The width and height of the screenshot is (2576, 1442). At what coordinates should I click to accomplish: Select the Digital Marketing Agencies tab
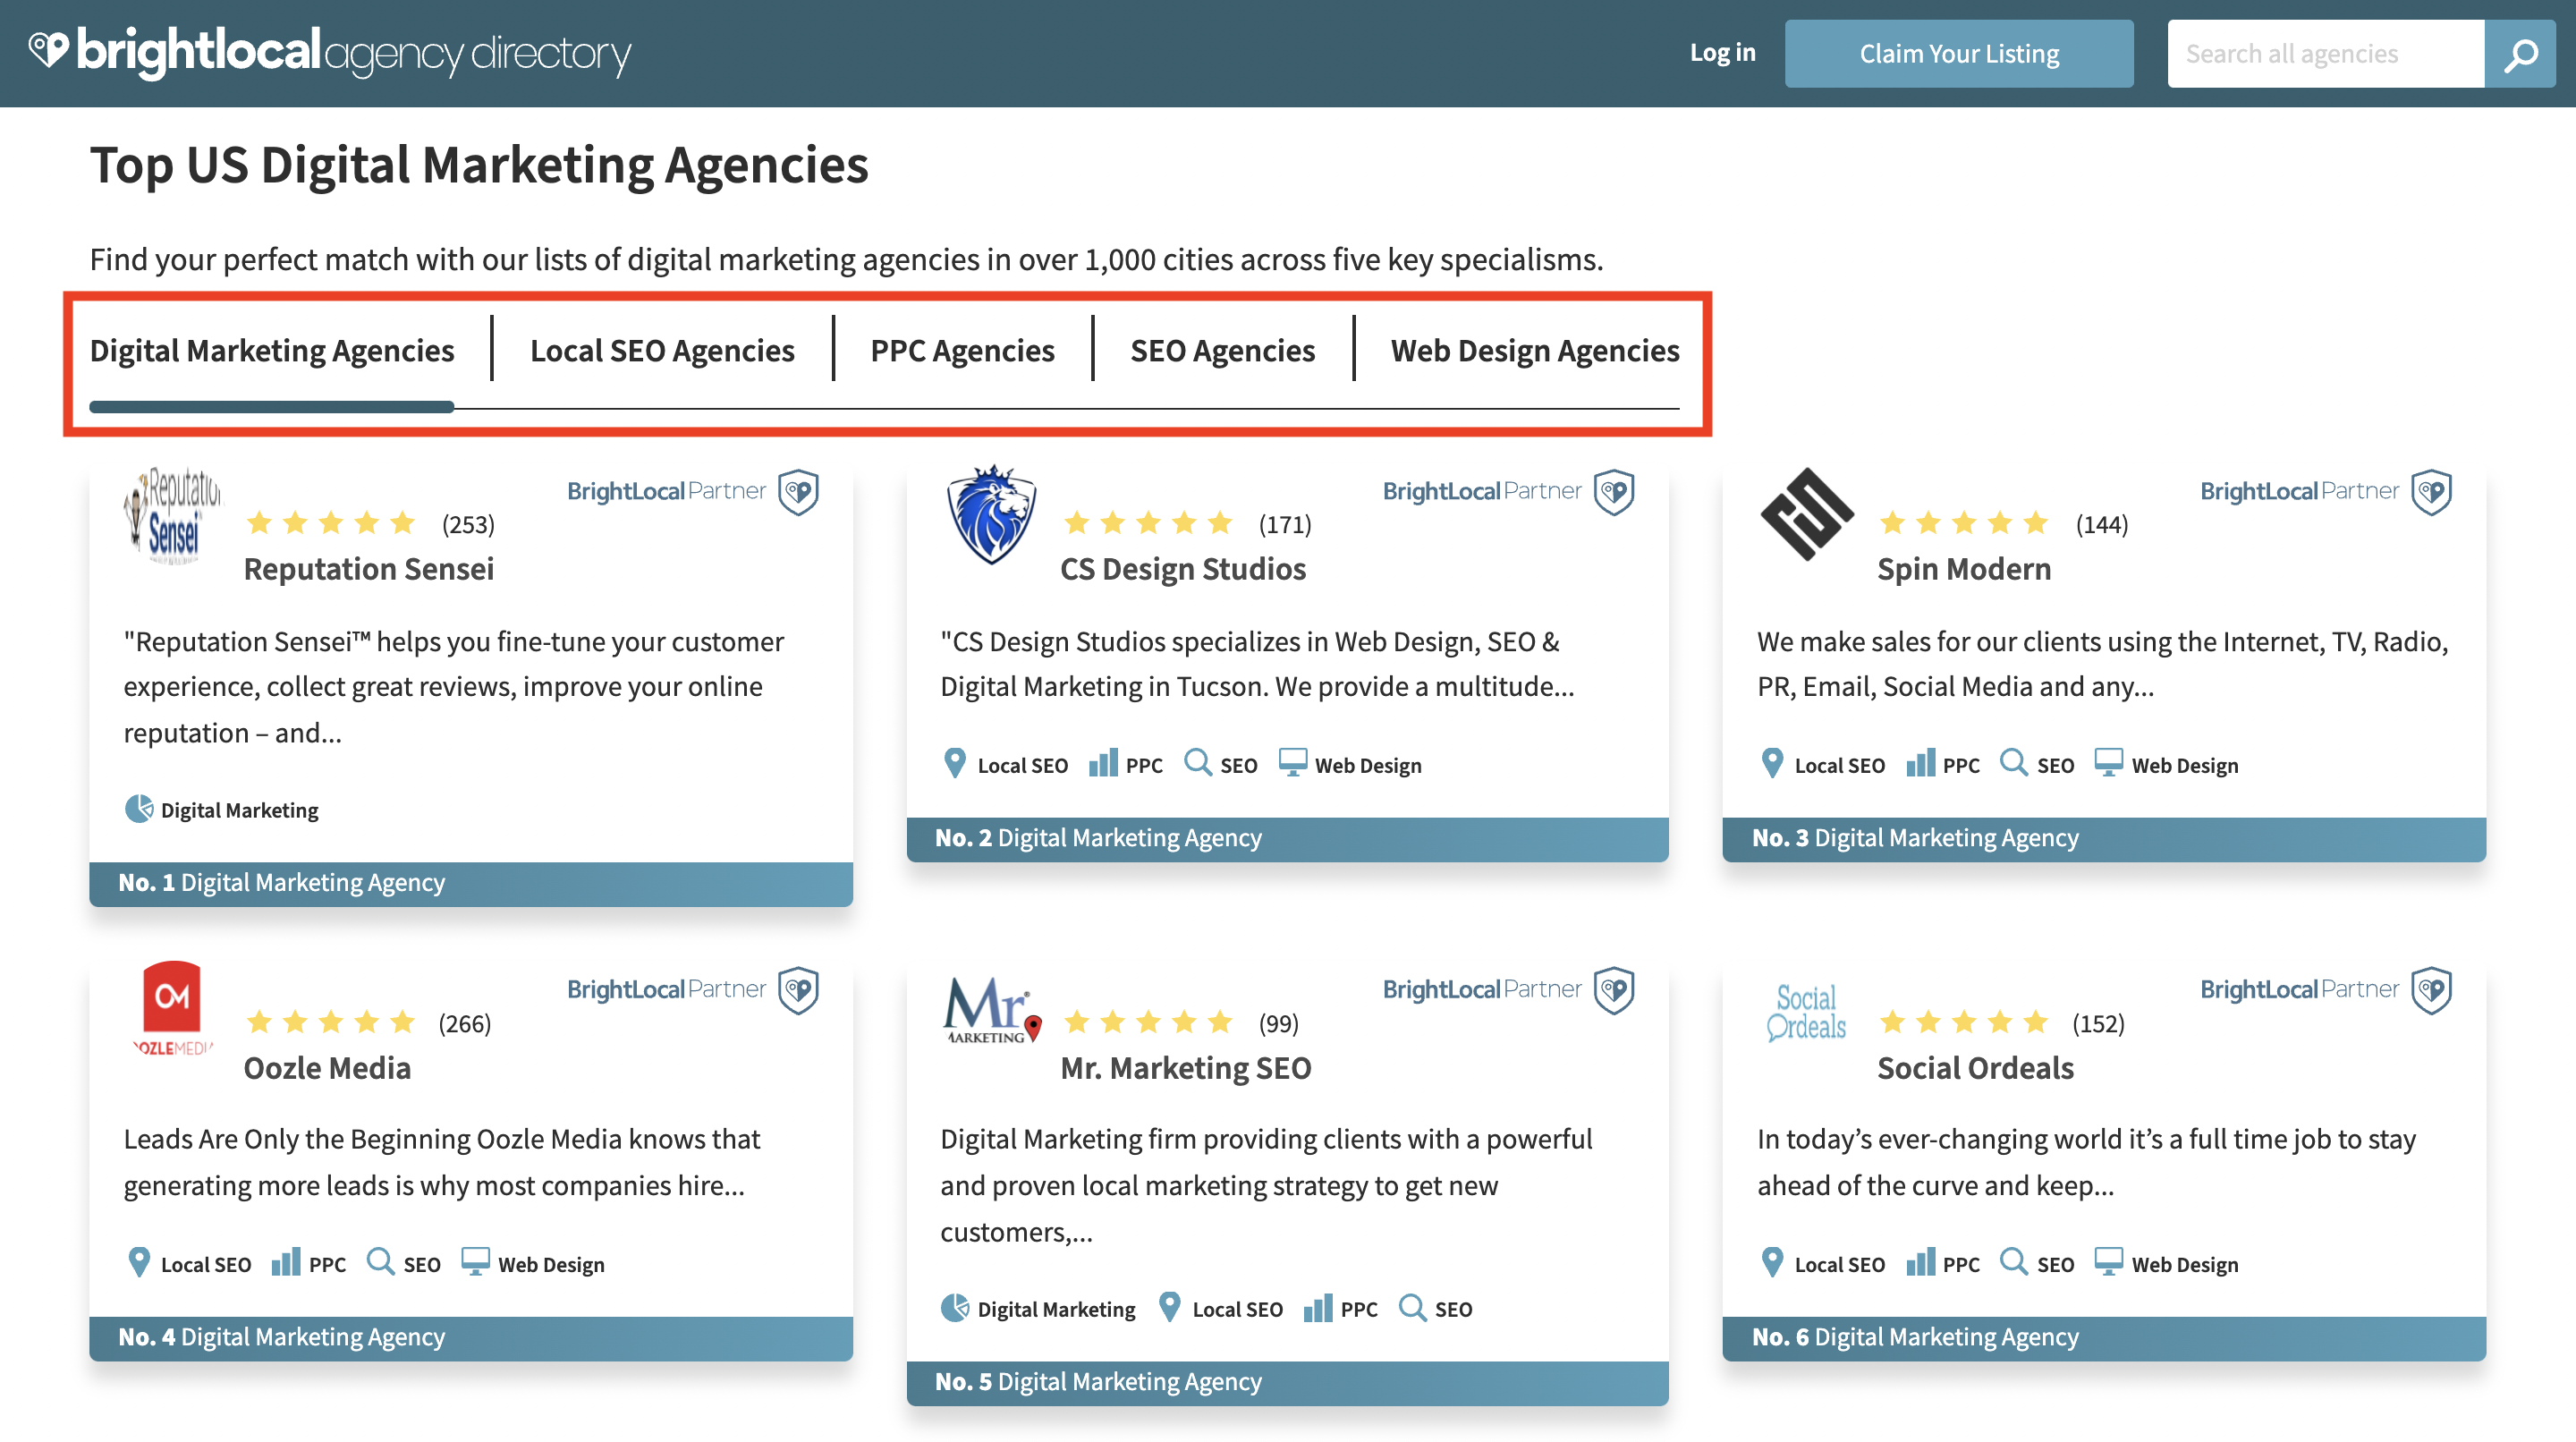(x=272, y=351)
